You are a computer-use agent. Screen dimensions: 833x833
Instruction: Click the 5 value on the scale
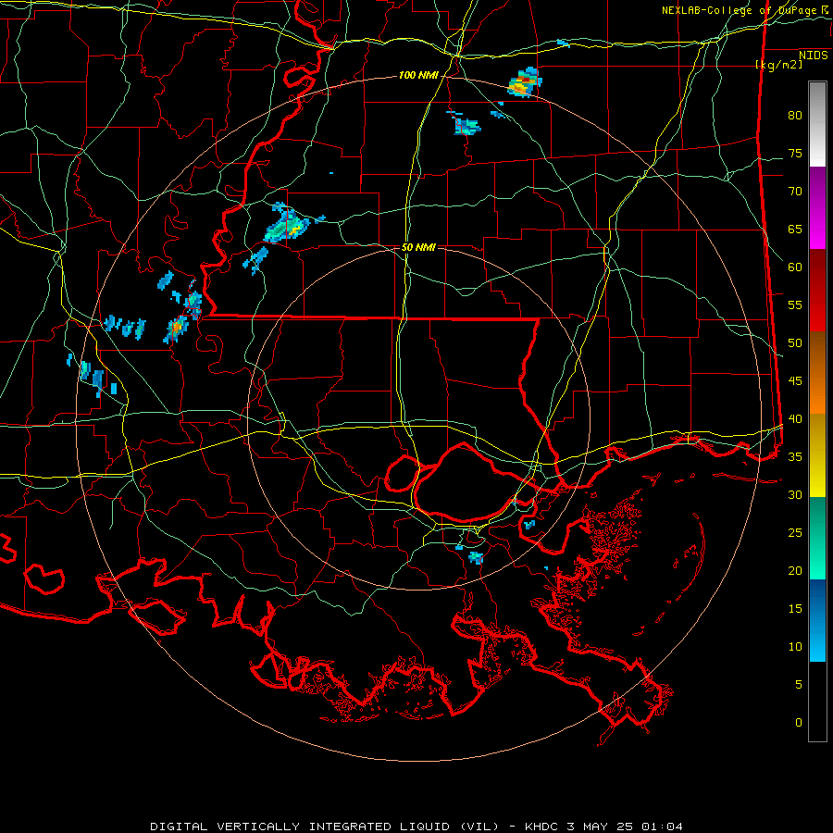[x=799, y=684]
